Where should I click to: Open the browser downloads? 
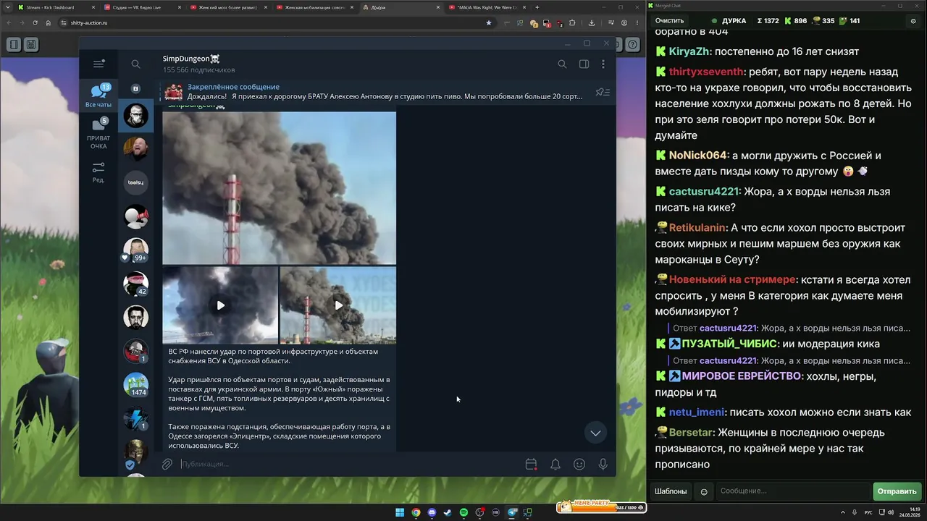(x=592, y=22)
